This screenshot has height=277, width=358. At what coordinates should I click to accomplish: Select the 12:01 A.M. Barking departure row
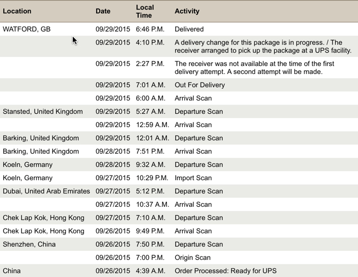pyautogui.click(x=179, y=138)
